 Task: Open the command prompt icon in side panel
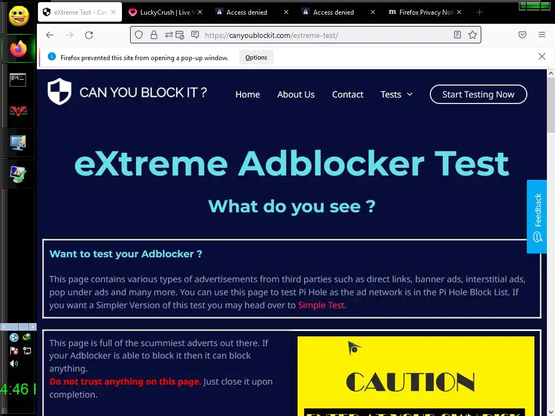click(18, 80)
